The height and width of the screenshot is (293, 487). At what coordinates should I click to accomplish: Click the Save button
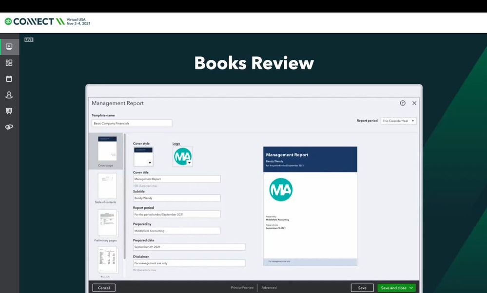pyautogui.click(x=362, y=288)
